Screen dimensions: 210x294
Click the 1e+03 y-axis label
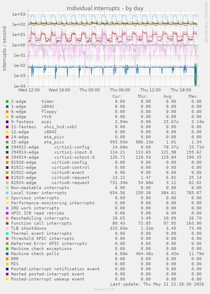coord(19,14)
